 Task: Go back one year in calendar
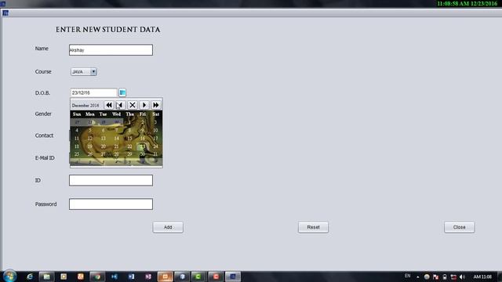coord(109,105)
